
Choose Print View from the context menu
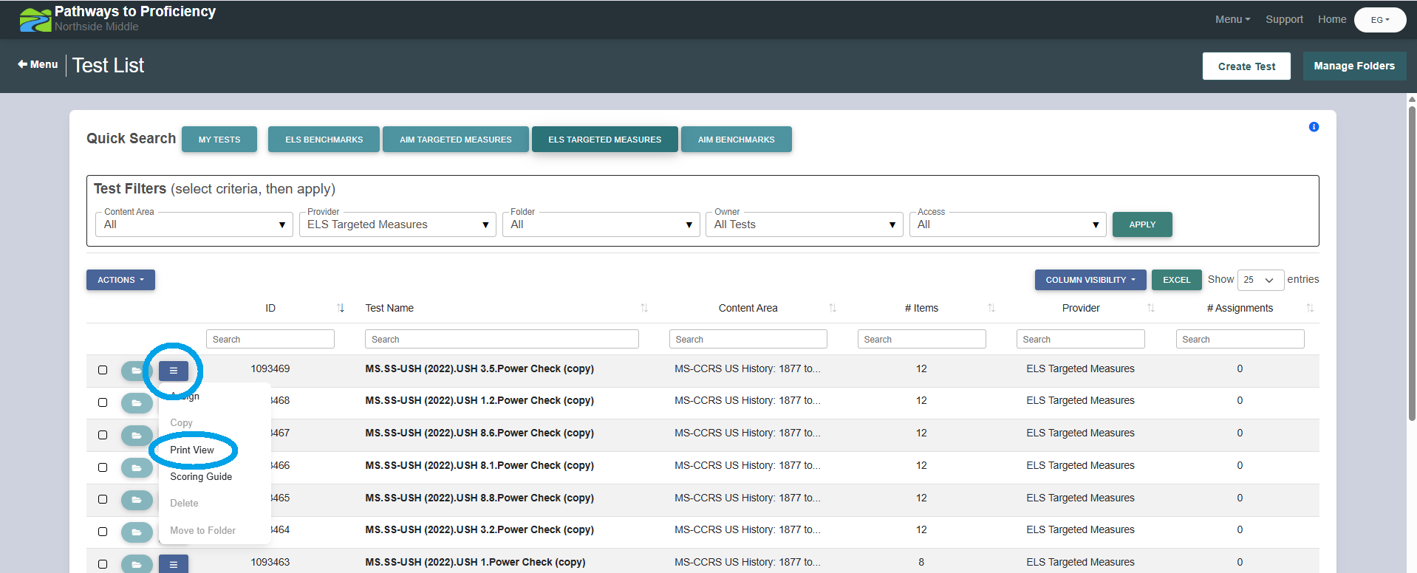pyautogui.click(x=192, y=450)
